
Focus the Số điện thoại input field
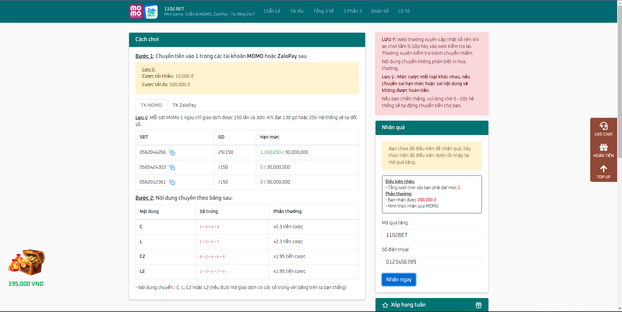click(432, 262)
